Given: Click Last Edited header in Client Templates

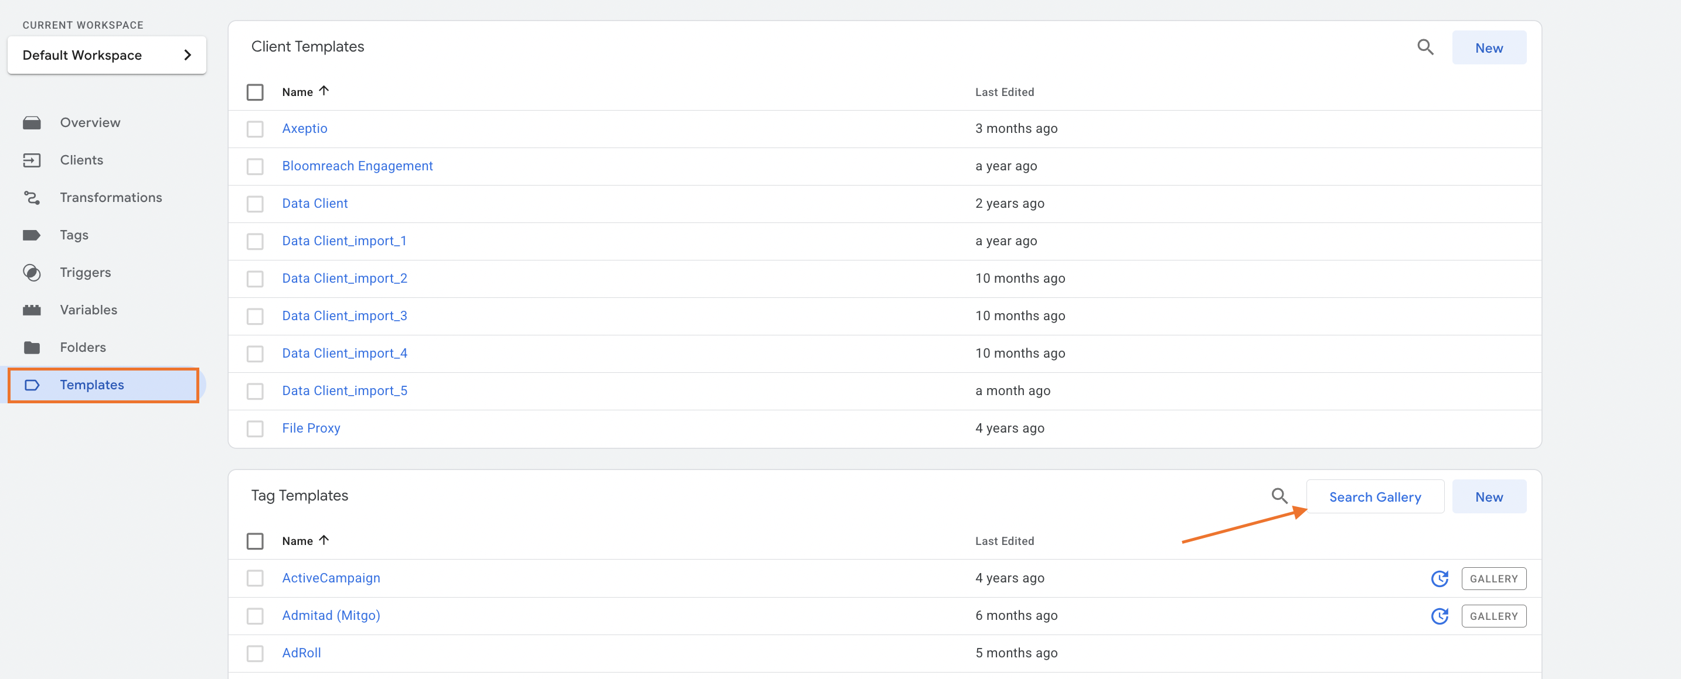Looking at the screenshot, I should 1004,92.
